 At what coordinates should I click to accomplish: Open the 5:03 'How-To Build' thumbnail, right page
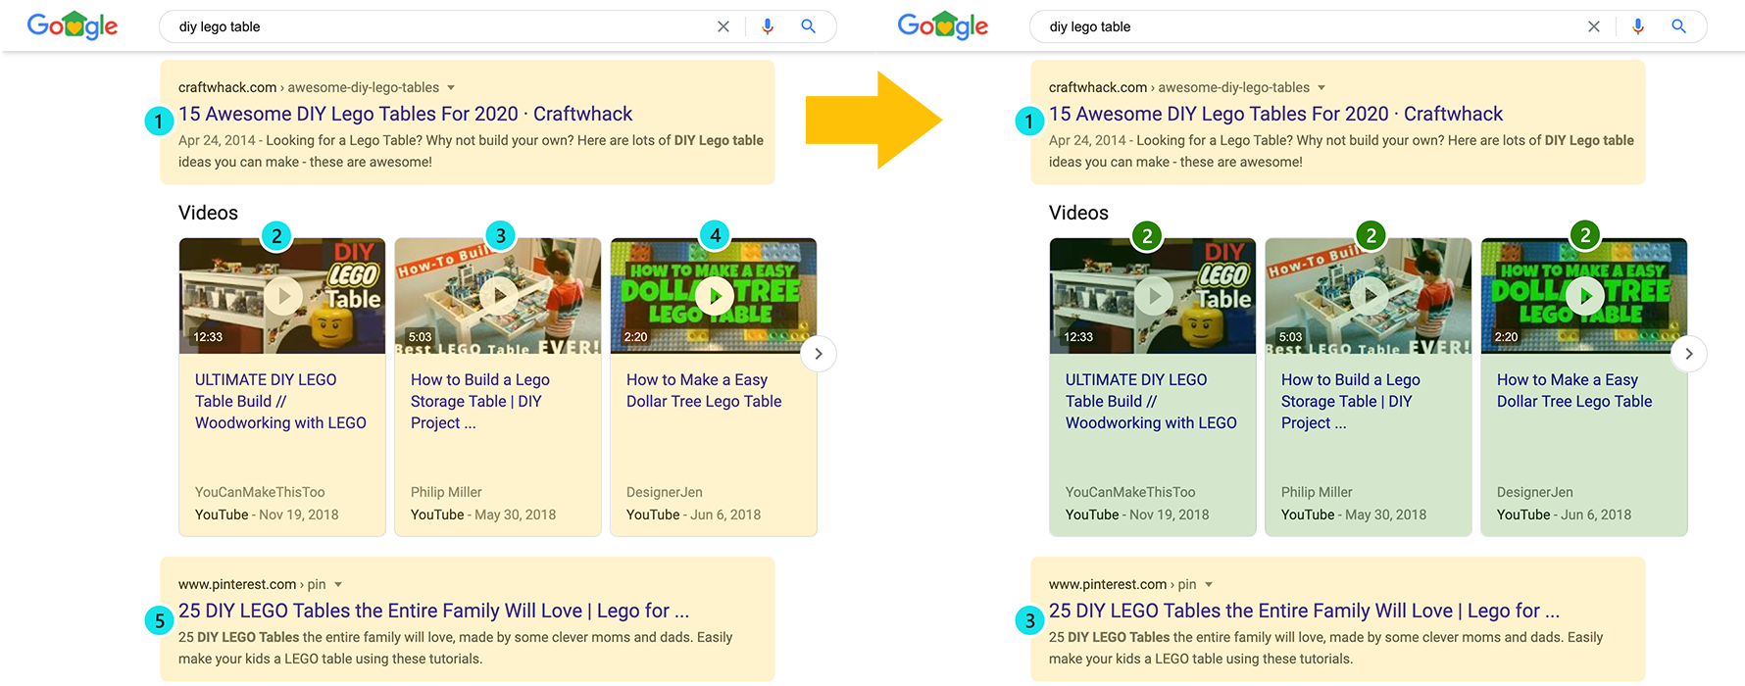1369,296
